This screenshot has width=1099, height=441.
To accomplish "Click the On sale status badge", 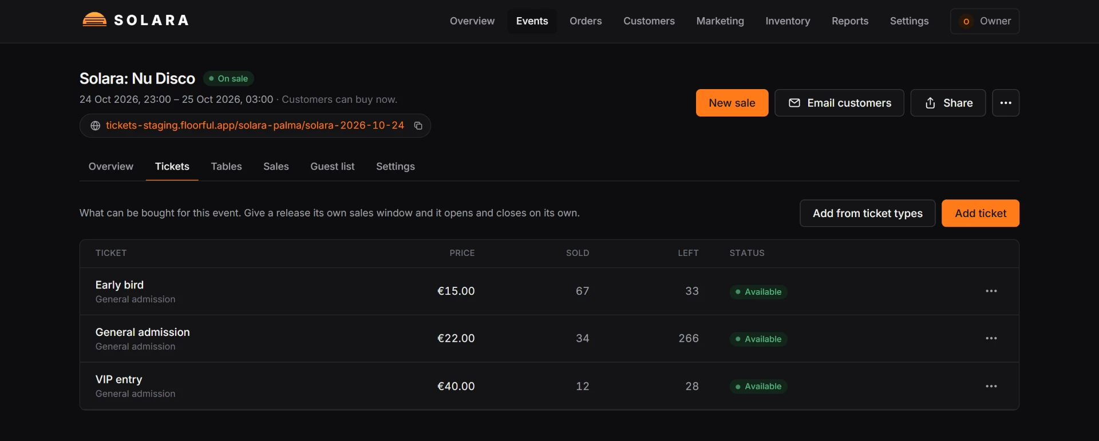I will pyautogui.click(x=228, y=78).
